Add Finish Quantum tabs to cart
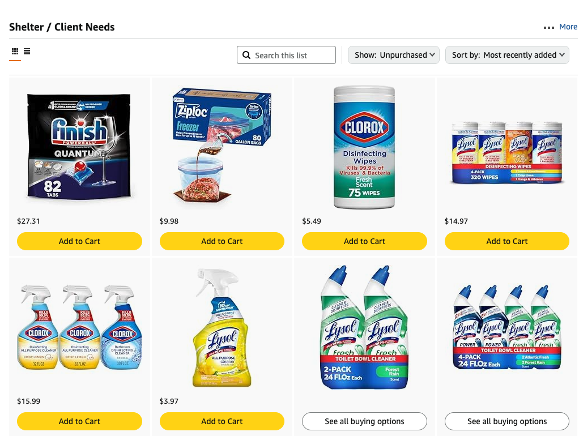Image resolution: width=579 pixels, height=436 pixels. pos(79,241)
